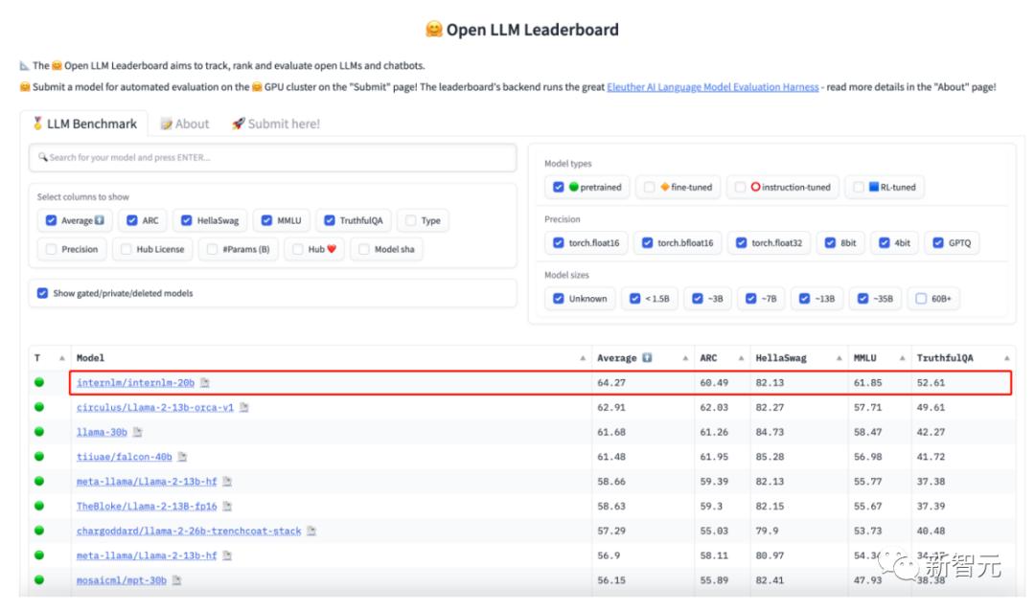Click the document icon beside tiiuae/falcon-40b
The height and width of the screenshot is (611, 1035).
182,457
